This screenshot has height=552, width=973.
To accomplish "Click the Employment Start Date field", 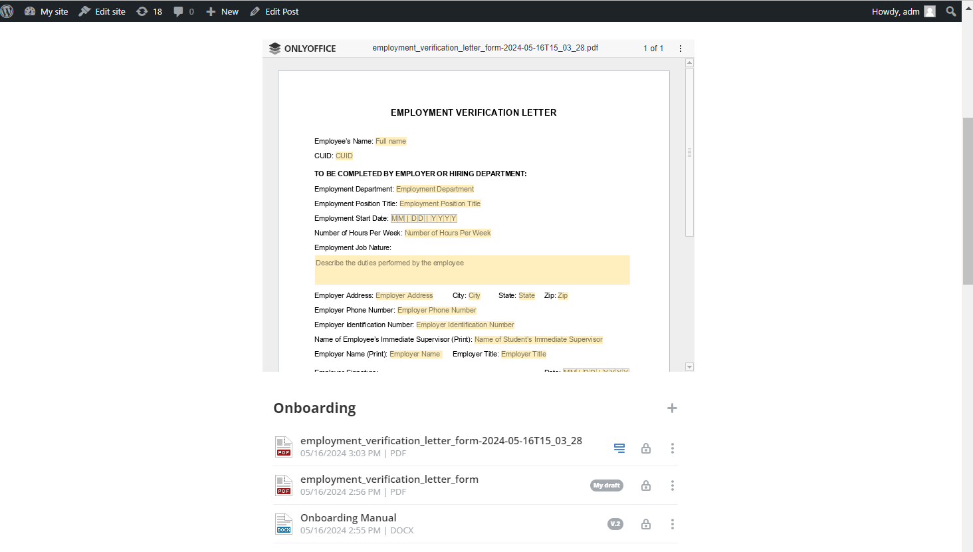I will coord(424,218).
